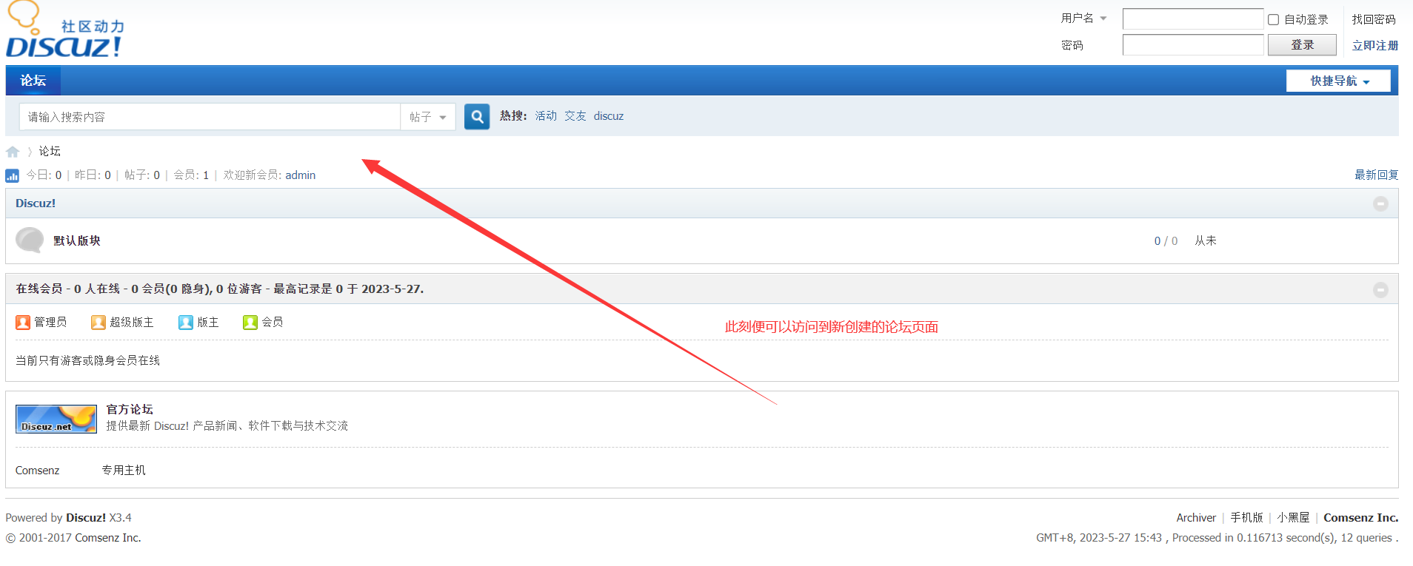This screenshot has height=566, width=1413.
Task: Click the statistics chart icon
Action: (x=12, y=175)
